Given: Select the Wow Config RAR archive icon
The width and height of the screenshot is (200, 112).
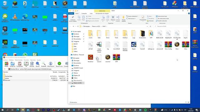Looking at the screenshot, I should click(x=168, y=46).
